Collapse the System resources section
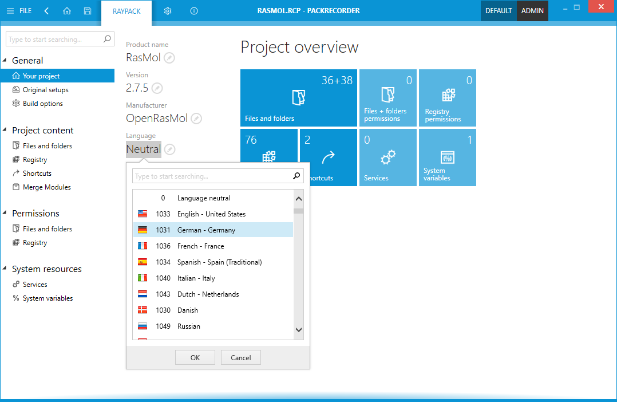The width and height of the screenshot is (617, 402). pos(6,269)
